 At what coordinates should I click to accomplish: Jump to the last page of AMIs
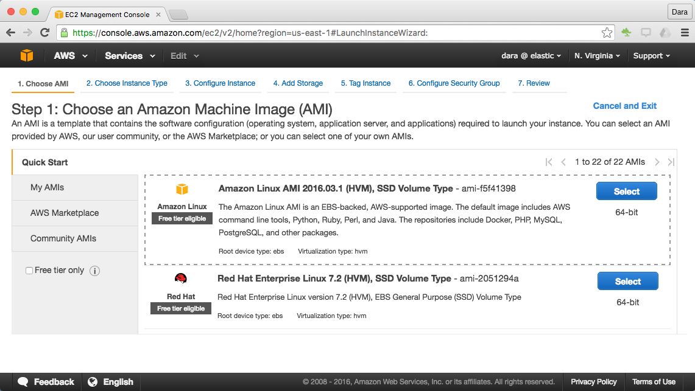[671, 162]
